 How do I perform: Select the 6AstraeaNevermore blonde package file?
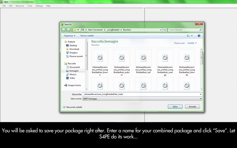tap(187, 63)
